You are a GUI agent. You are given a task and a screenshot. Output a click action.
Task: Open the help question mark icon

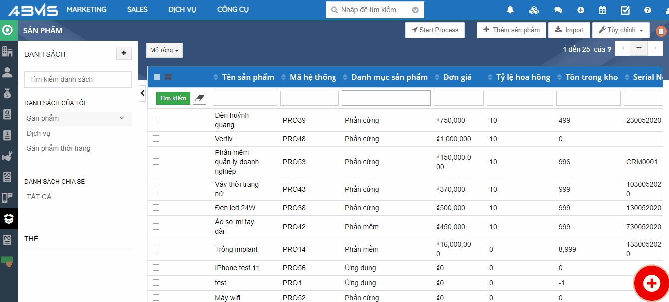(x=648, y=10)
